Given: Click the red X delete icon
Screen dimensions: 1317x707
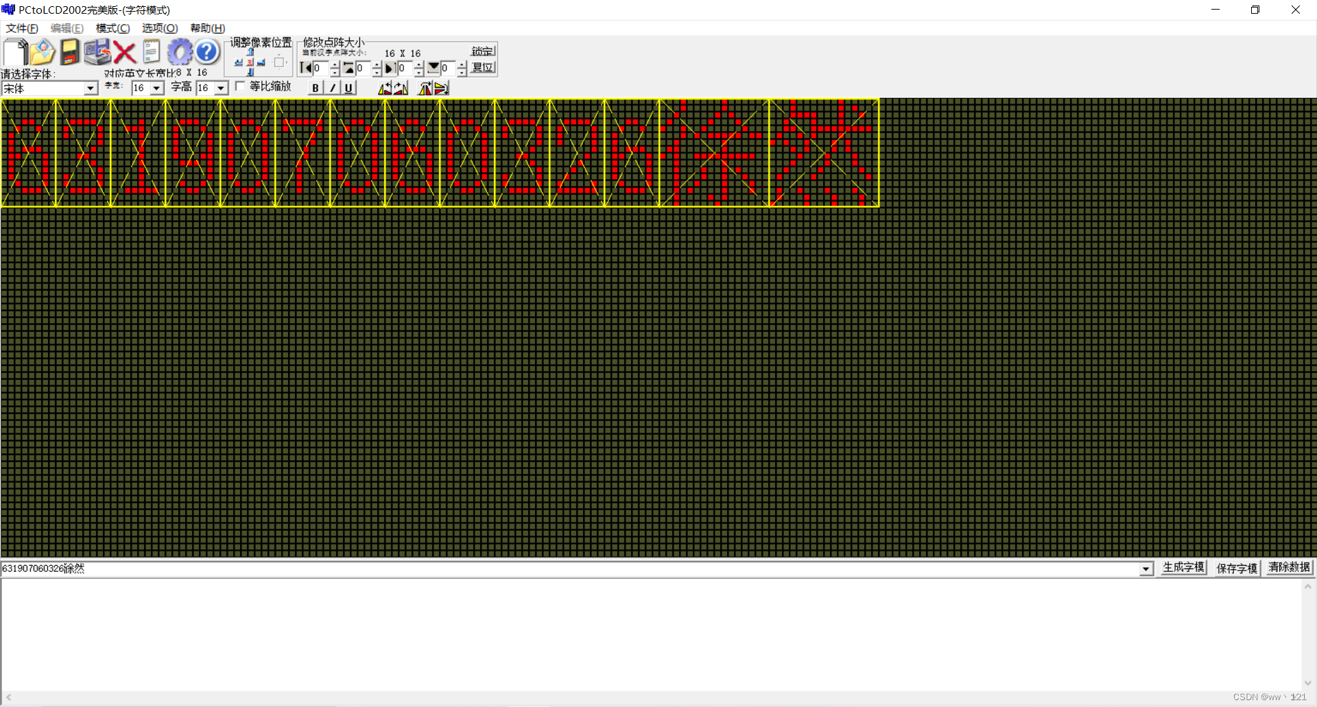Looking at the screenshot, I should tap(124, 53).
